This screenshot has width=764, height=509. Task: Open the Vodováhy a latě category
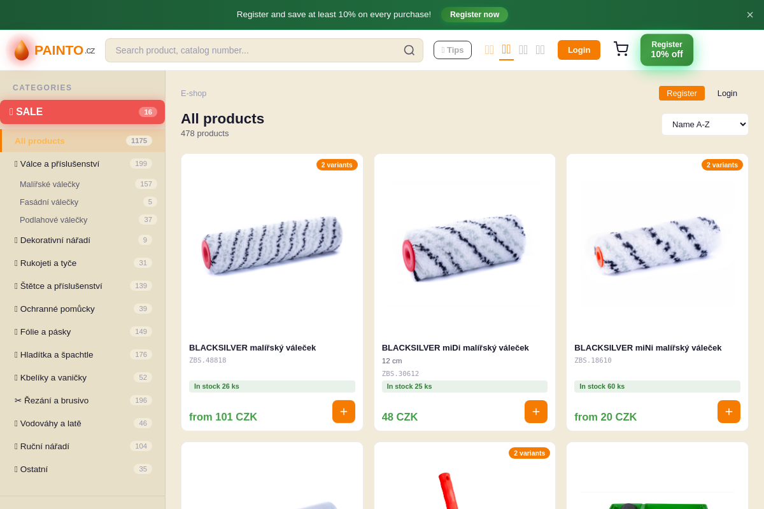pos(83,423)
